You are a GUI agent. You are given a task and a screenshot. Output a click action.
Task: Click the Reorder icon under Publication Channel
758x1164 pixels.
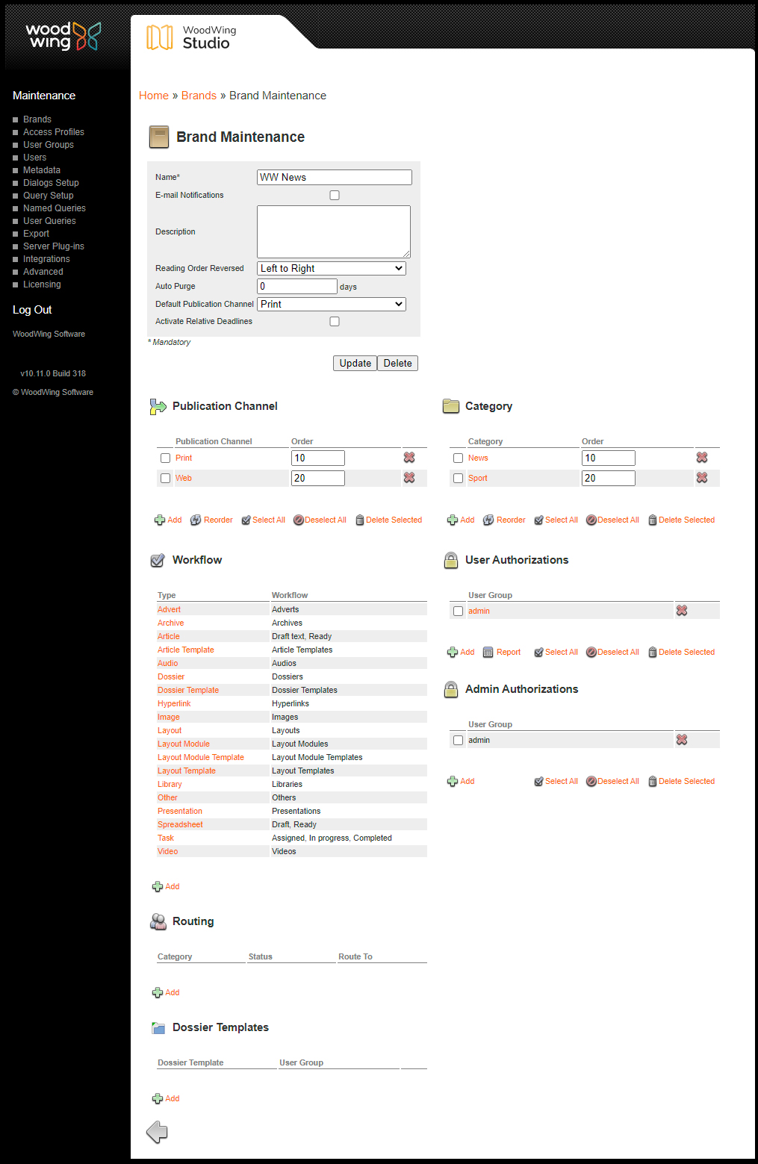[x=196, y=520]
